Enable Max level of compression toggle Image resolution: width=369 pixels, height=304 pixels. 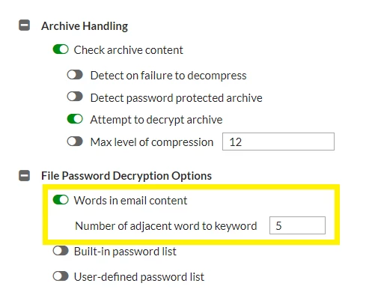coord(75,142)
